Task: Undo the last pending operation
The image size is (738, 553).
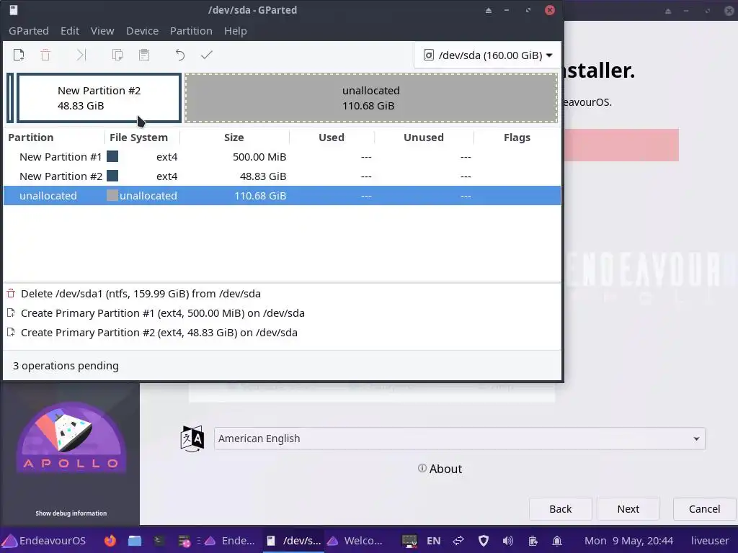Action: (179, 55)
